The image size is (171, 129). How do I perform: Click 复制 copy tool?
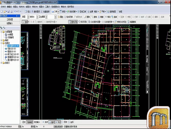[94, 17]
